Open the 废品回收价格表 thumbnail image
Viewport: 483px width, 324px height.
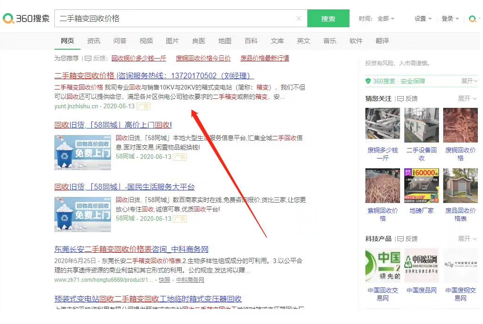pos(461,186)
